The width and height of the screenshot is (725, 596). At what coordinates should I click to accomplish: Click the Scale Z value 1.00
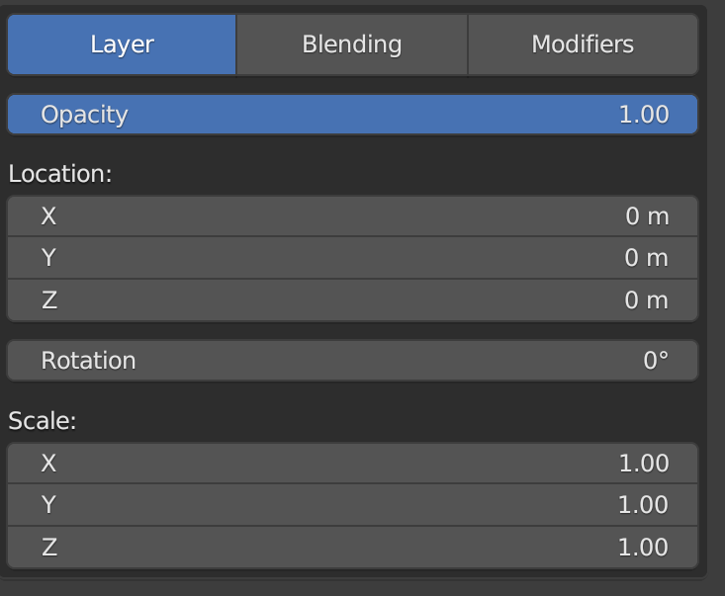644,548
